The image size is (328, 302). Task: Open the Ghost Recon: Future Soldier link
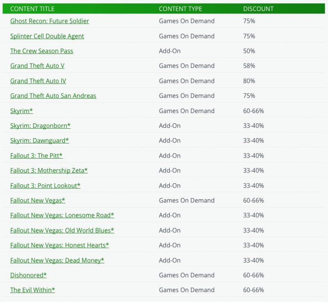50,21
